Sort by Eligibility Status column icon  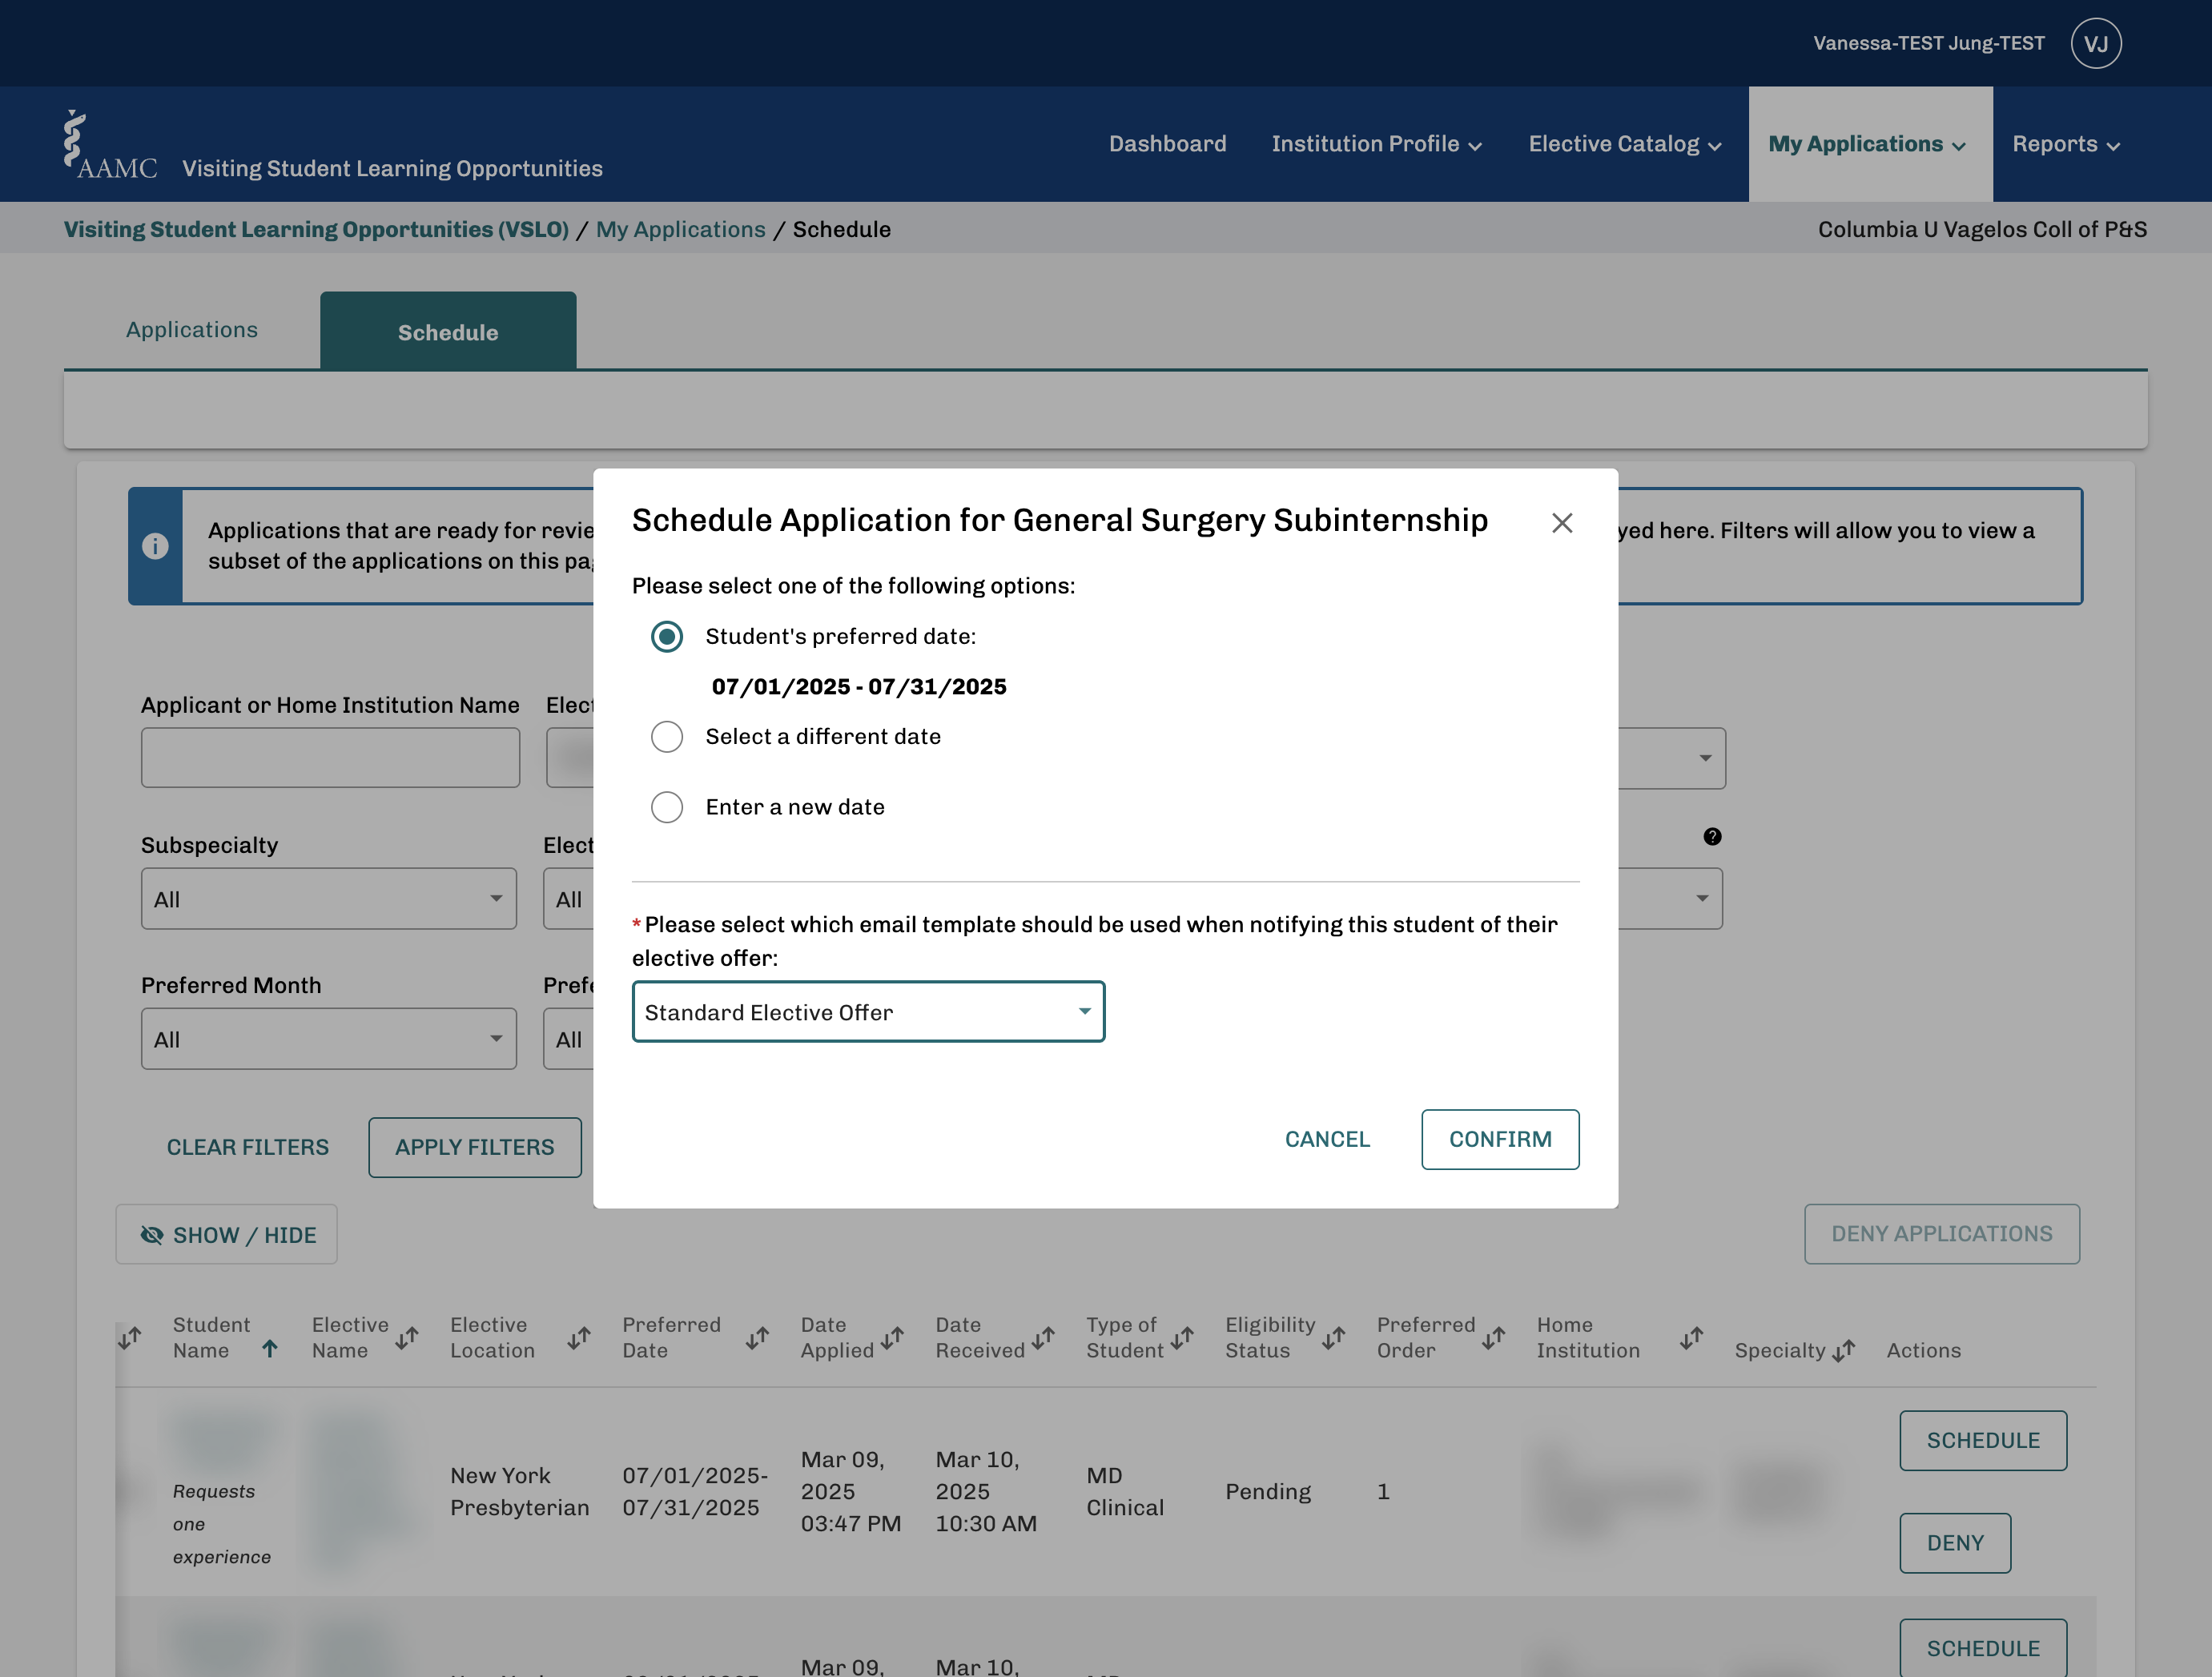1333,1338
